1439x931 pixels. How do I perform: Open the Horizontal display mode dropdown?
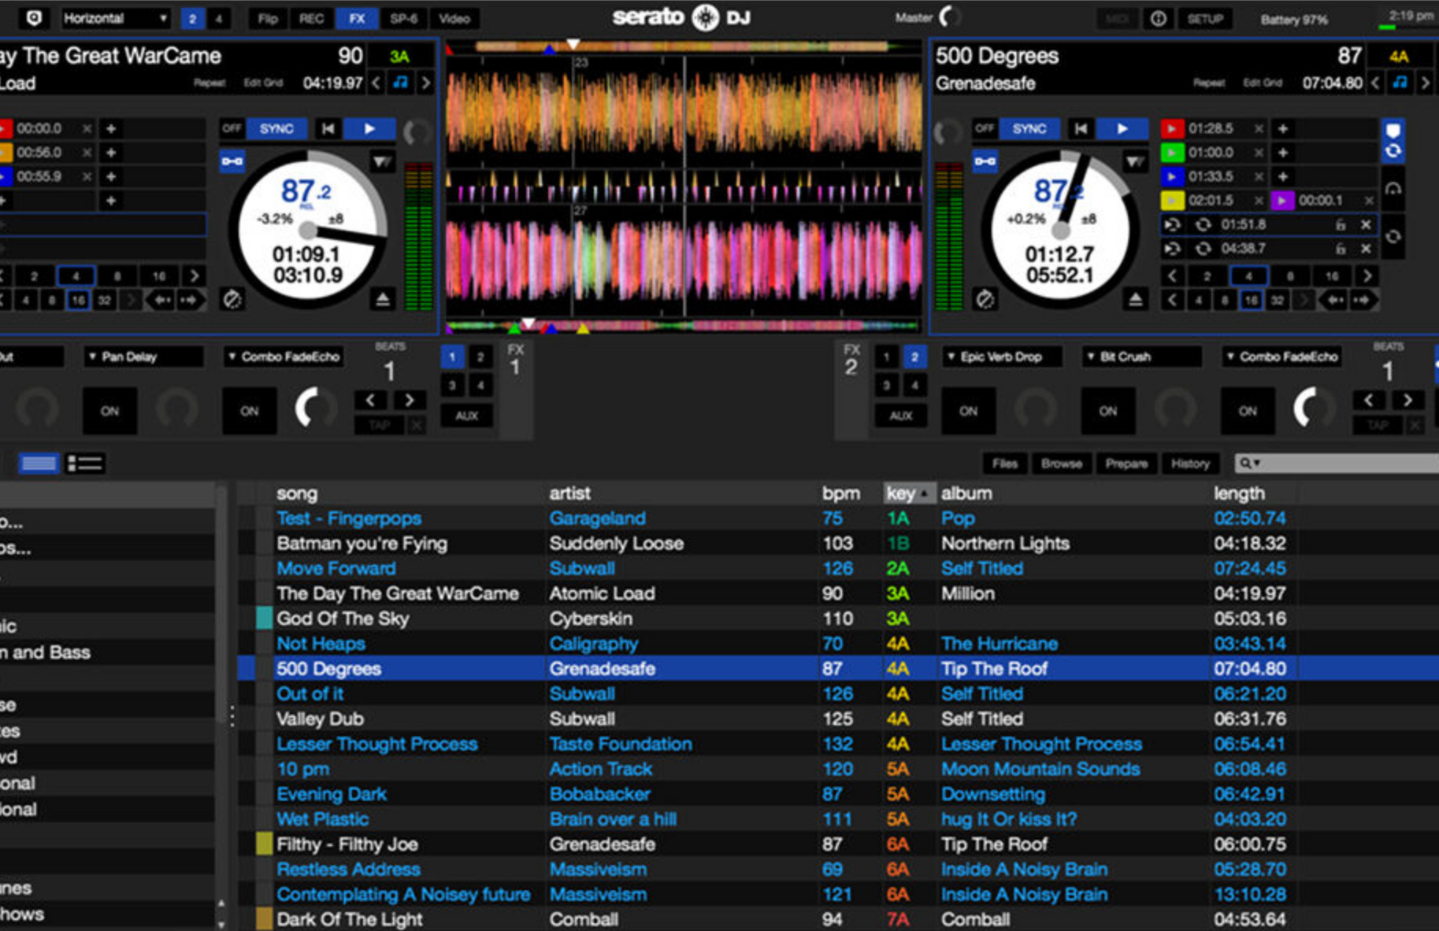click(x=116, y=17)
